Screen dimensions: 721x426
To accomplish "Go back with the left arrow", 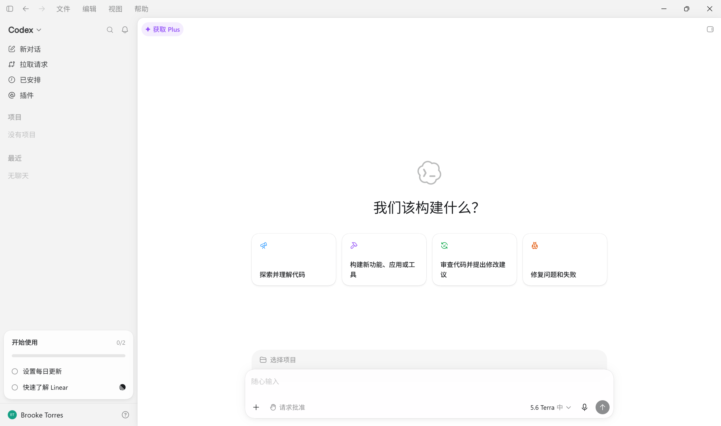I will click(x=26, y=9).
